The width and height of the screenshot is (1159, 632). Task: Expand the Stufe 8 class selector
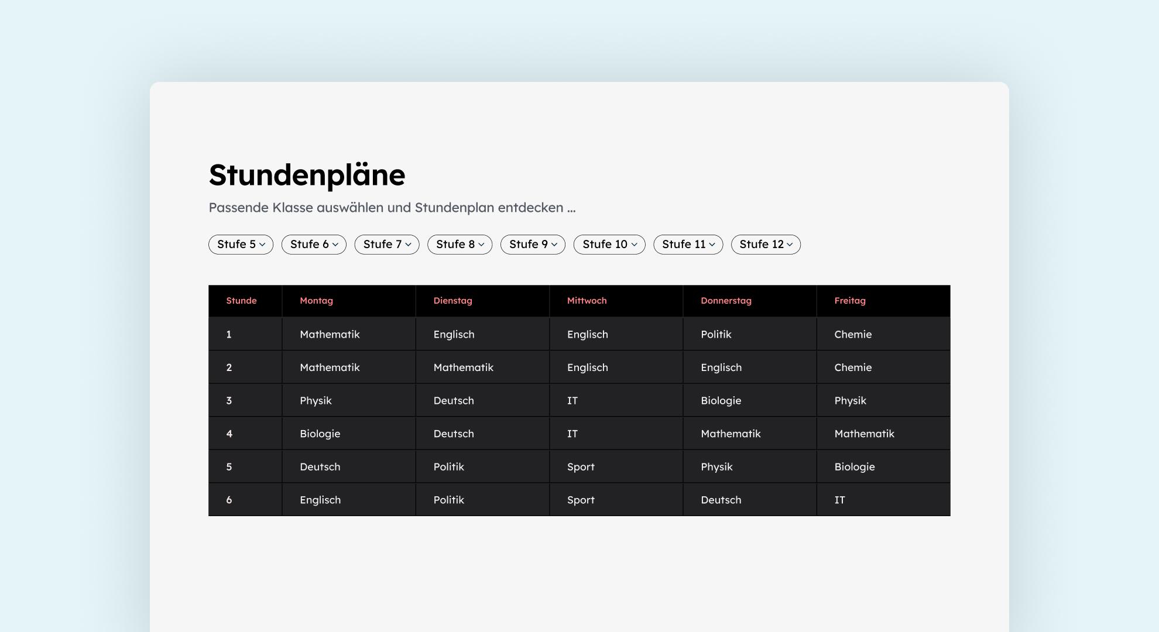pyautogui.click(x=460, y=245)
